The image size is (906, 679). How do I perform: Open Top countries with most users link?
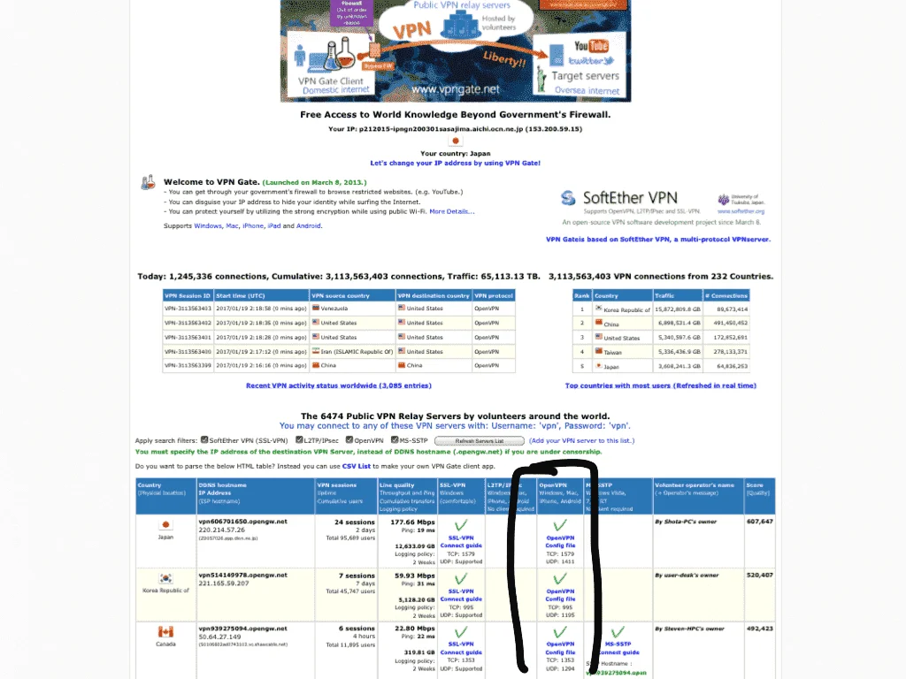(660, 385)
